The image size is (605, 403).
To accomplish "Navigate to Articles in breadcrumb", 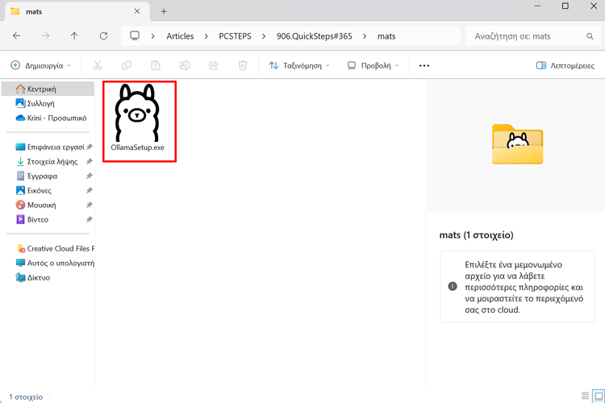I will pyautogui.click(x=180, y=36).
